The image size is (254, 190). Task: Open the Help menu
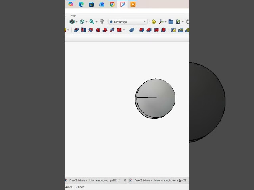pyautogui.click(x=73, y=16)
